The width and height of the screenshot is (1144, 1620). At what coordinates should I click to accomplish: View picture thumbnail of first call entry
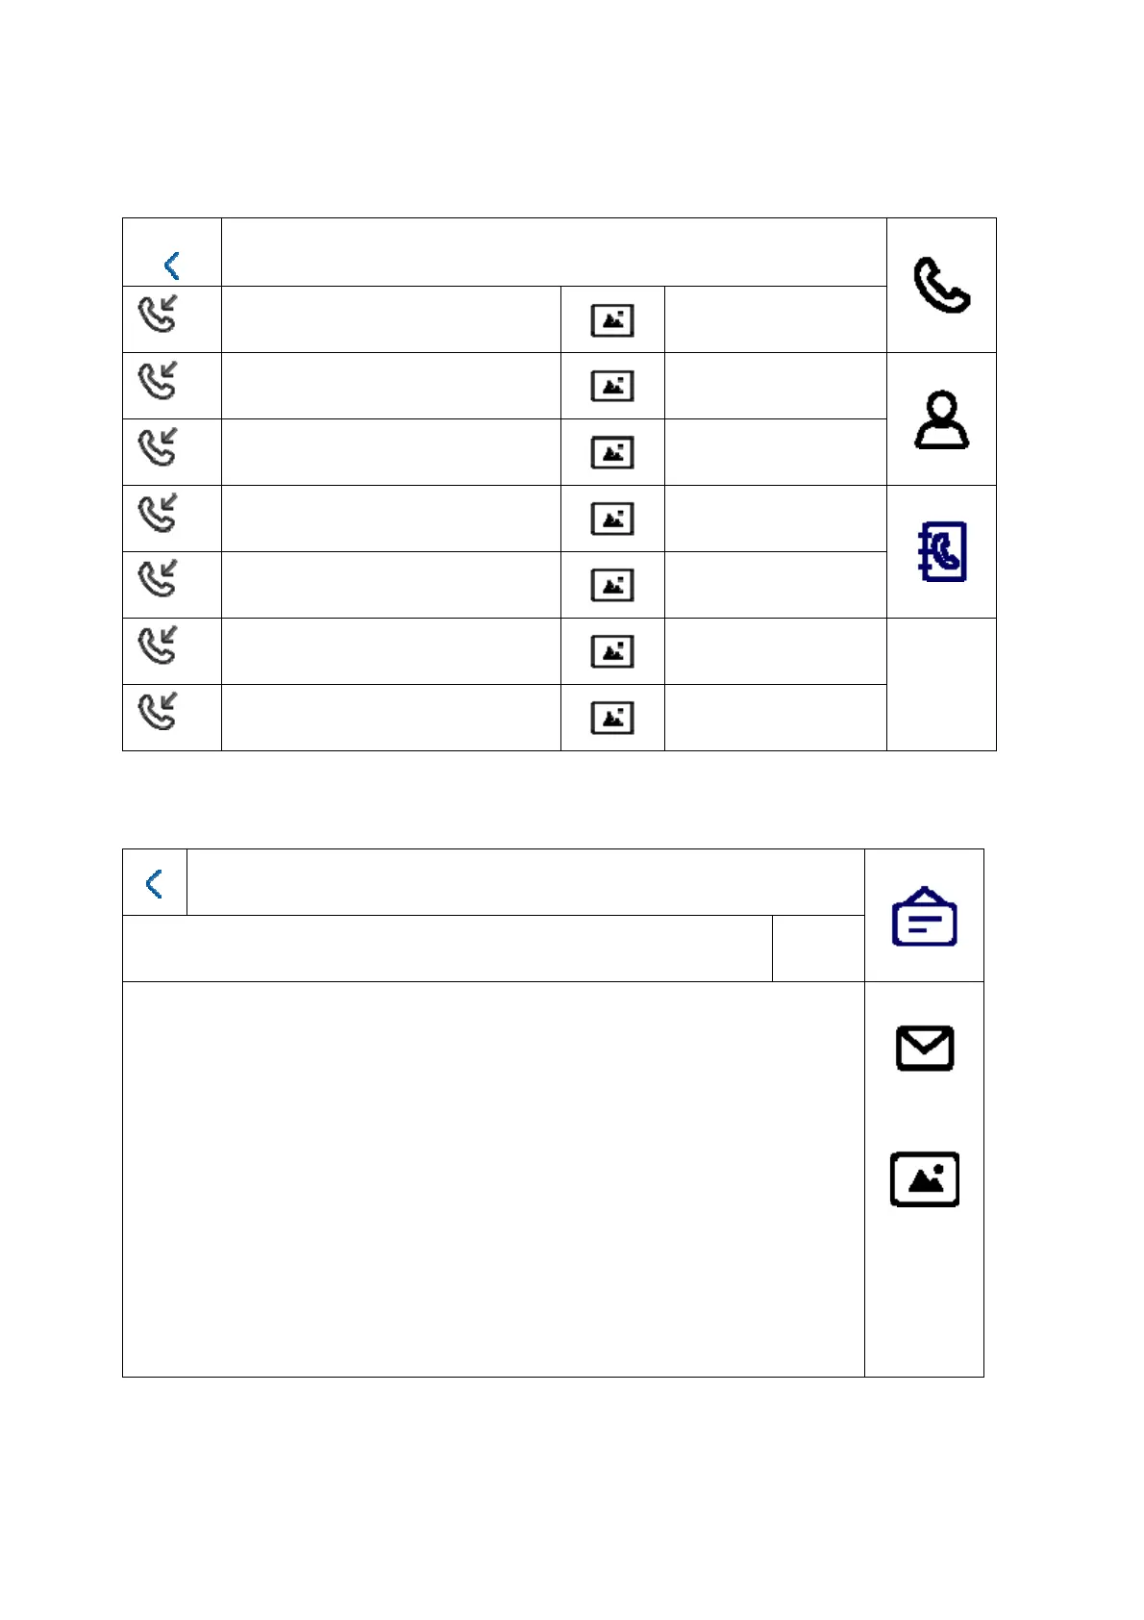tap(612, 320)
